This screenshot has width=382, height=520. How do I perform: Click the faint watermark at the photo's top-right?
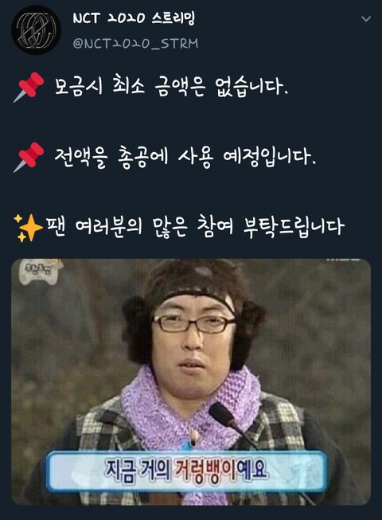click(x=343, y=260)
